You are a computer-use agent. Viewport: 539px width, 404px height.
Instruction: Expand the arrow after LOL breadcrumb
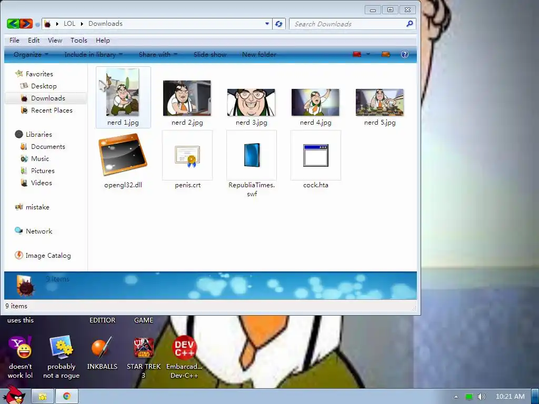point(82,24)
